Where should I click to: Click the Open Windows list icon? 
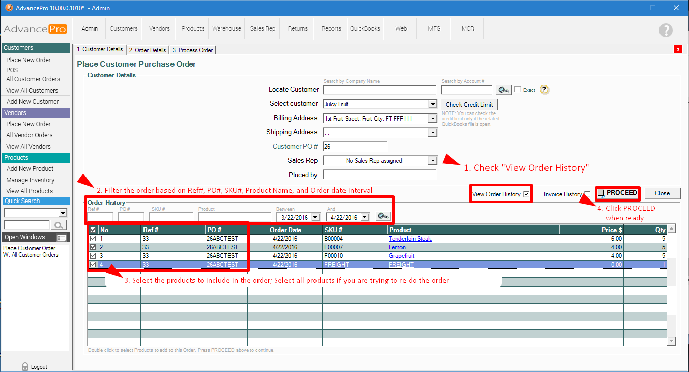62,238
